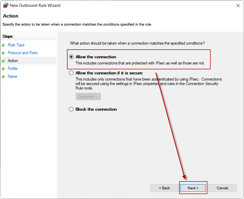This screenshot has height=199, width=244.
Task: Select the Allow the connection radio button
Action: [x=71, y=57]
